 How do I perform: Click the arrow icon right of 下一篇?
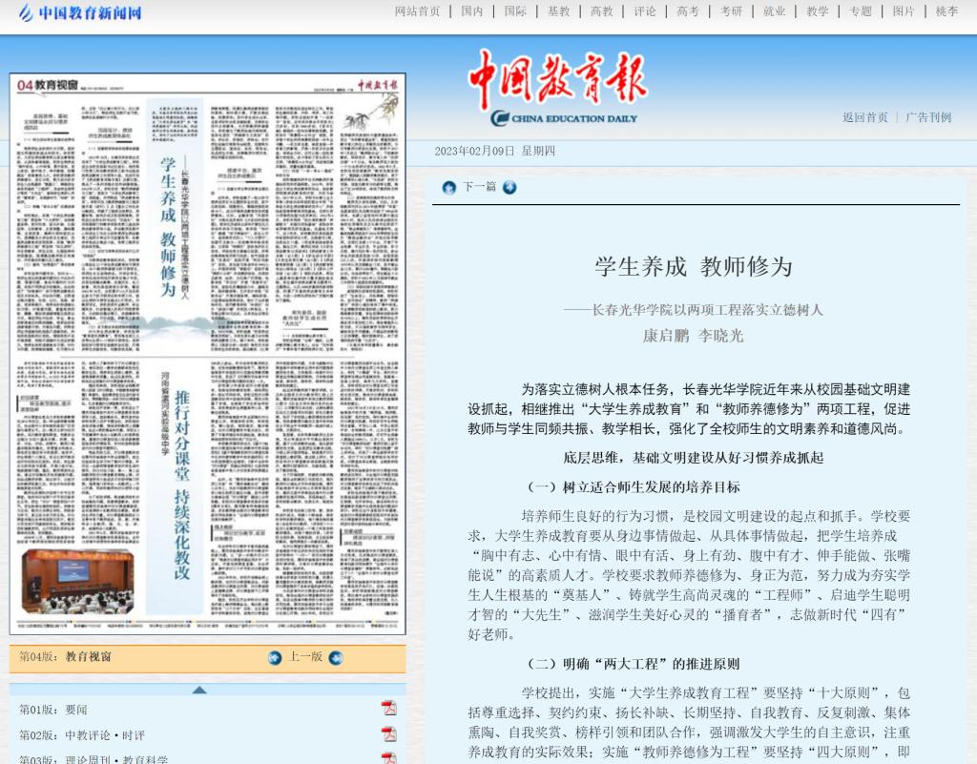tap(509, 187)
